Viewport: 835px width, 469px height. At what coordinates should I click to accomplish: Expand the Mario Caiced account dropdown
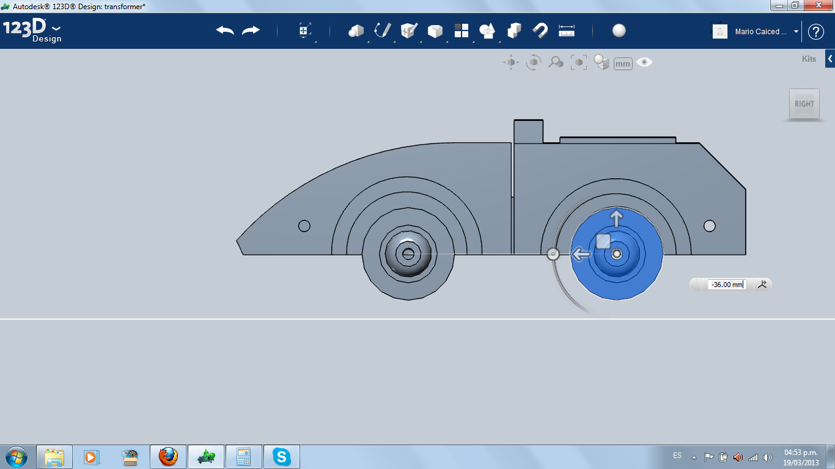(796, 32)
